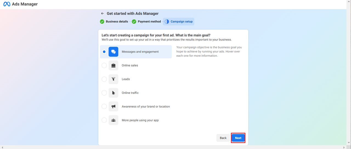Click the back arrow beside Get started
Image resolution: width=351 pixels, height=149 pixels.
click(x=102, y=13)
